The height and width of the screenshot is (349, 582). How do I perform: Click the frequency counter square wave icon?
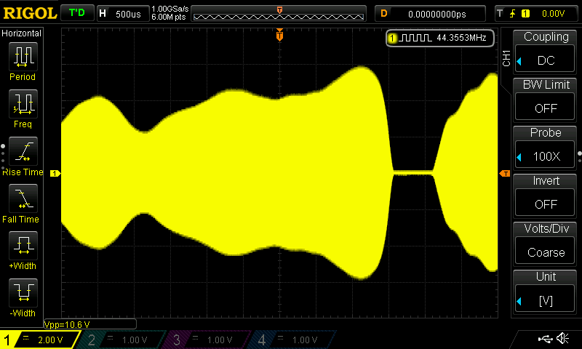point(415,38)
